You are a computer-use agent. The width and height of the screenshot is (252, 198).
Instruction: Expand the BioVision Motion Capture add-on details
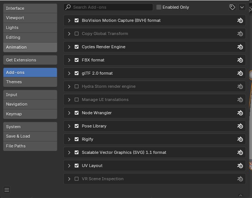coord(69,20)
